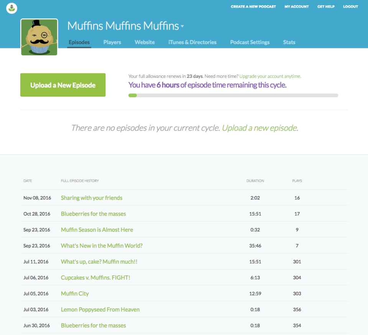368x335 pixels.
Task: Click the date Jun 30, 2016
Action: click(36, 325)
